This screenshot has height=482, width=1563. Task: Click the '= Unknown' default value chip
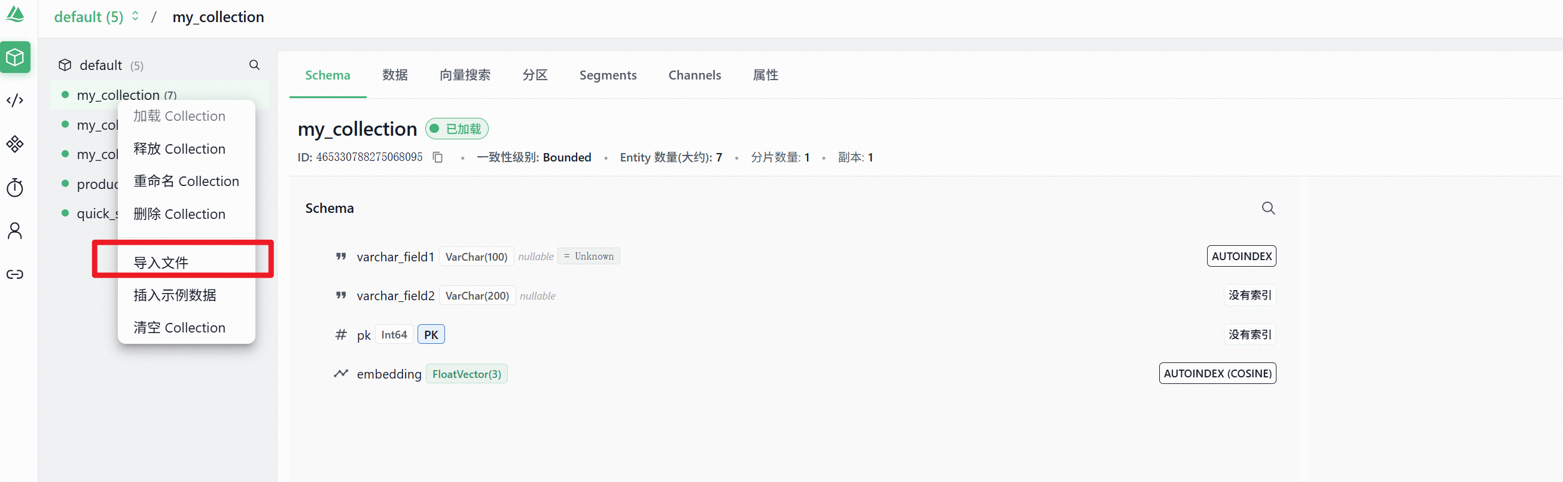589,256
